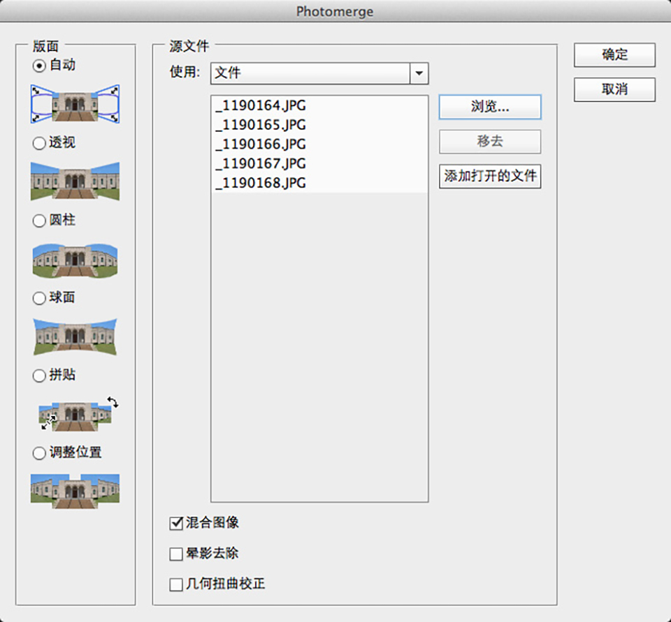Select the 球面 radio button
The image size is (671, 622).
pyautogui.click(x=39, y=298)
